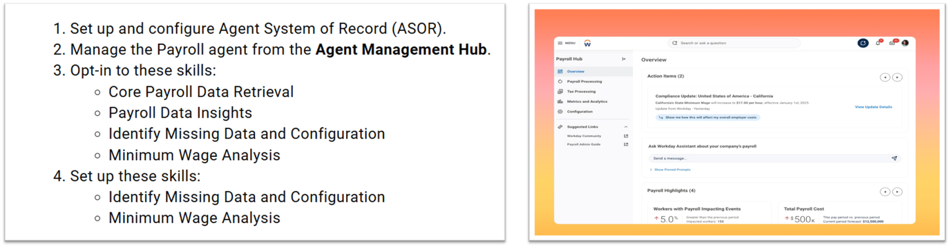Click the Send a message input field
Viewport: 950px width, 247px height.
coord(767,158)
